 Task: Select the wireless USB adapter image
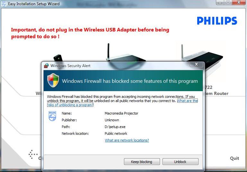coord(58,58)
